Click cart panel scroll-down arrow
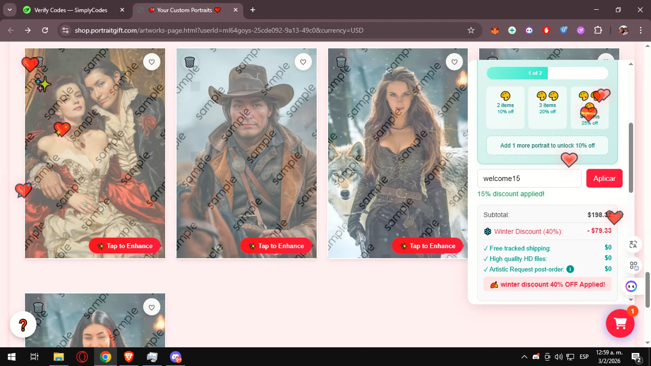The height and width of the screenshot is (366, 651). coord(631,300)
